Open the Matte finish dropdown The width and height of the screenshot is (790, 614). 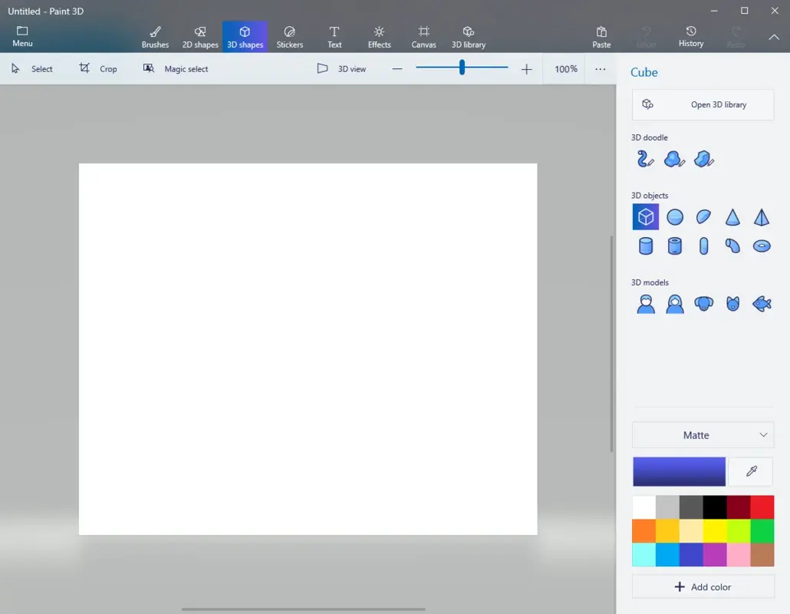point(703,435)
